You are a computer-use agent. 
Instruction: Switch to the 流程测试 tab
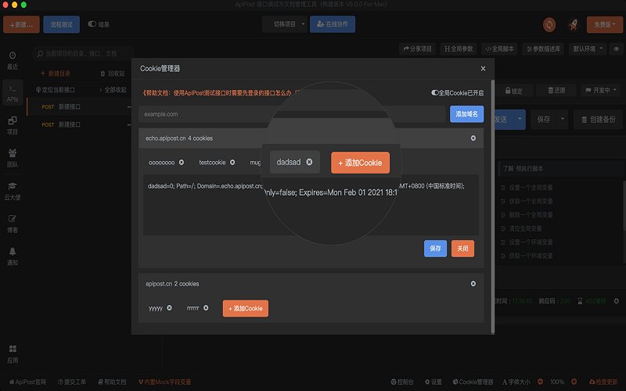pos(61,25)
